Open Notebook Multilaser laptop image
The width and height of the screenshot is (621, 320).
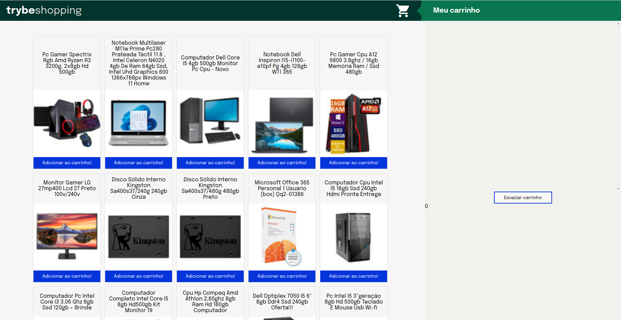click(x=139, y=123)
